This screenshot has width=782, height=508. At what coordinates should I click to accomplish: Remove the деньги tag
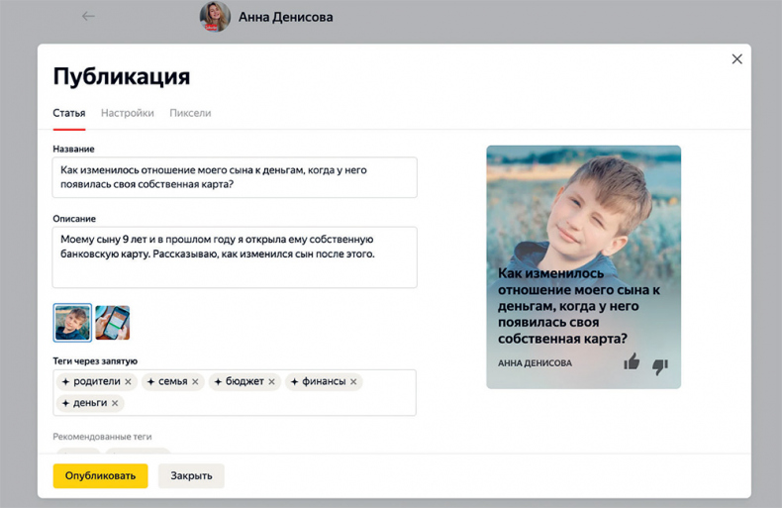coord(115,403)
